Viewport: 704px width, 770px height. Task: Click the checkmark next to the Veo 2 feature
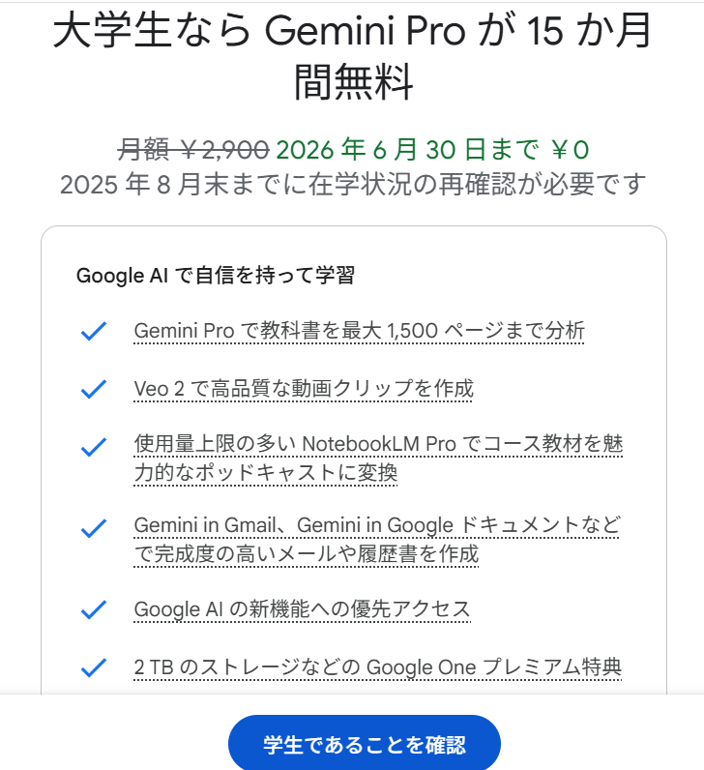[93, 389]
